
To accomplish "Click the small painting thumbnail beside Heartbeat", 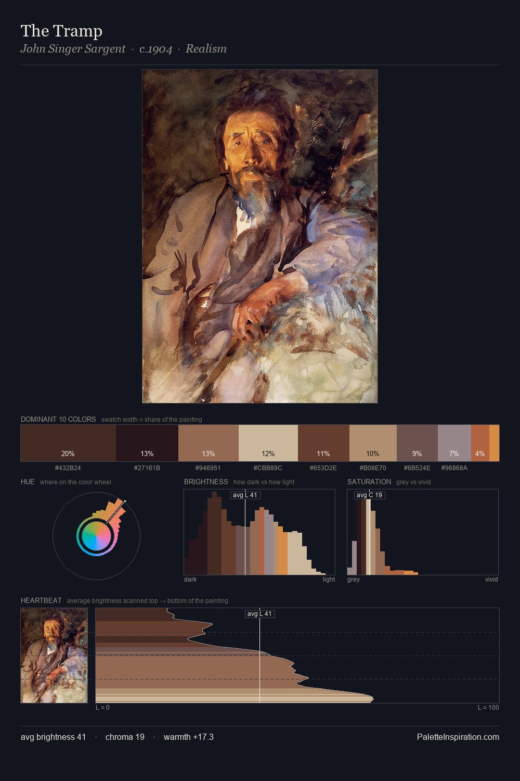I will point(54,656).
